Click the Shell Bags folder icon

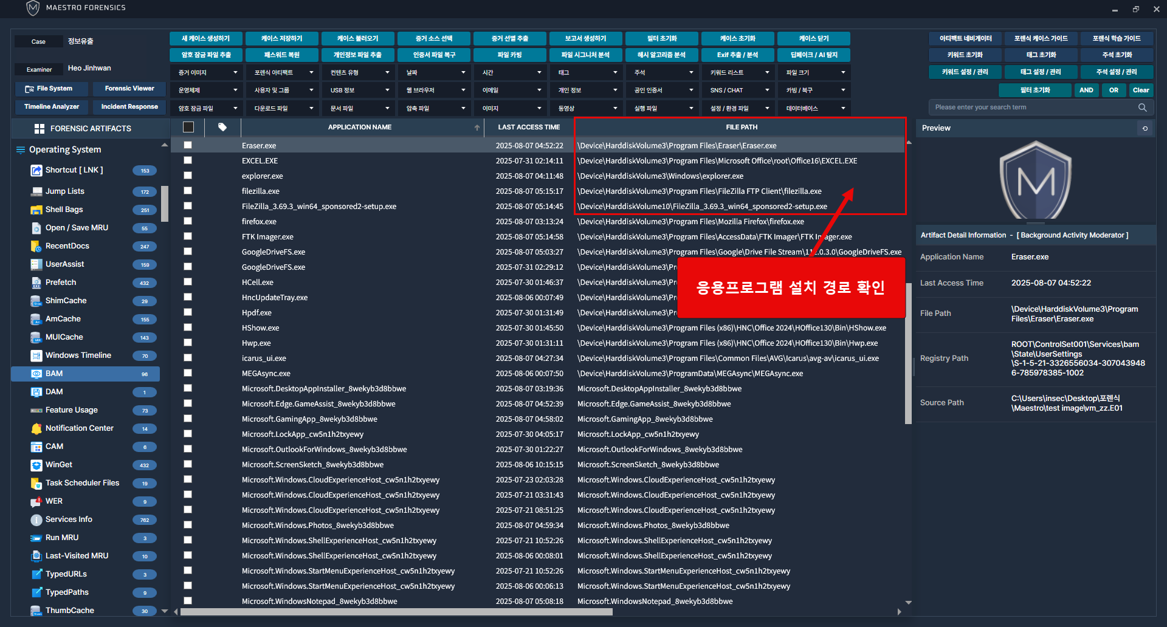36,210
